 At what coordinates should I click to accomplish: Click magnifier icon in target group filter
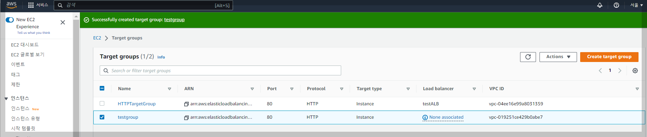[x=106, y=71]
